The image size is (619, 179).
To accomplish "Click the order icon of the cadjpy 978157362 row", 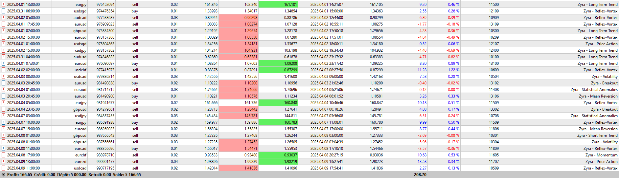I will [4, 50].
